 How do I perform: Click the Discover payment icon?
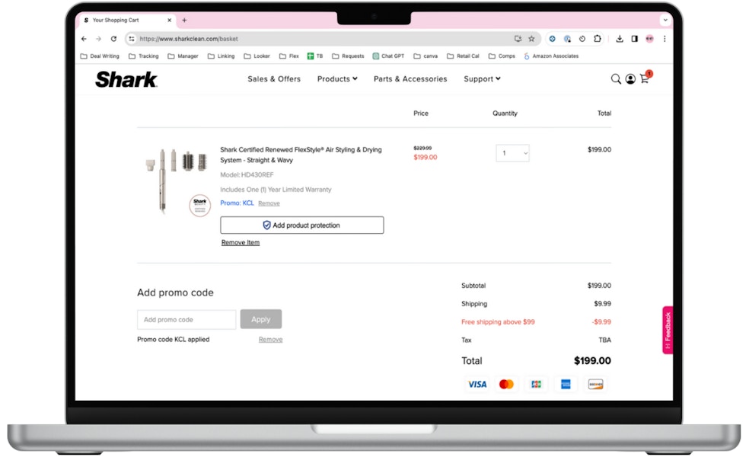(595, 384)
